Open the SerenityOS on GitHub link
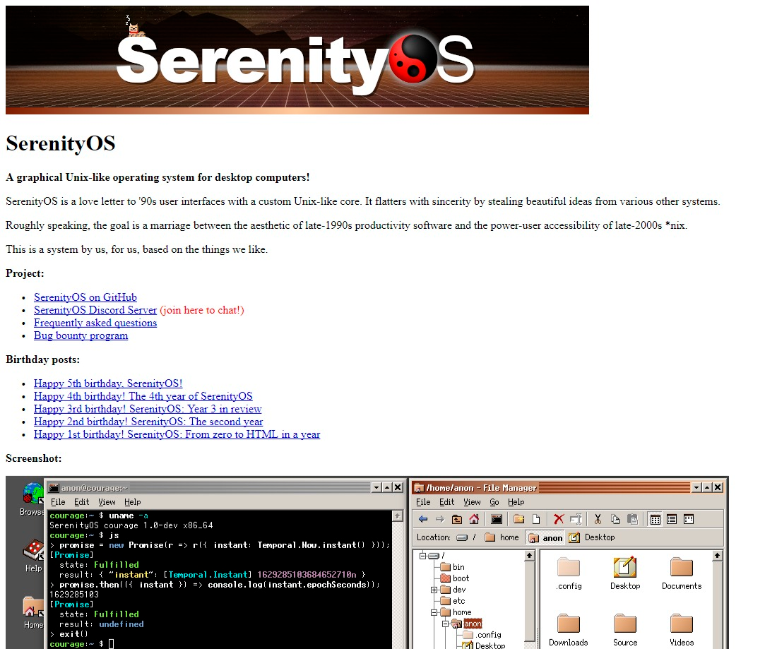The height and width of the screenshot is (649, 777). point(85,297)
